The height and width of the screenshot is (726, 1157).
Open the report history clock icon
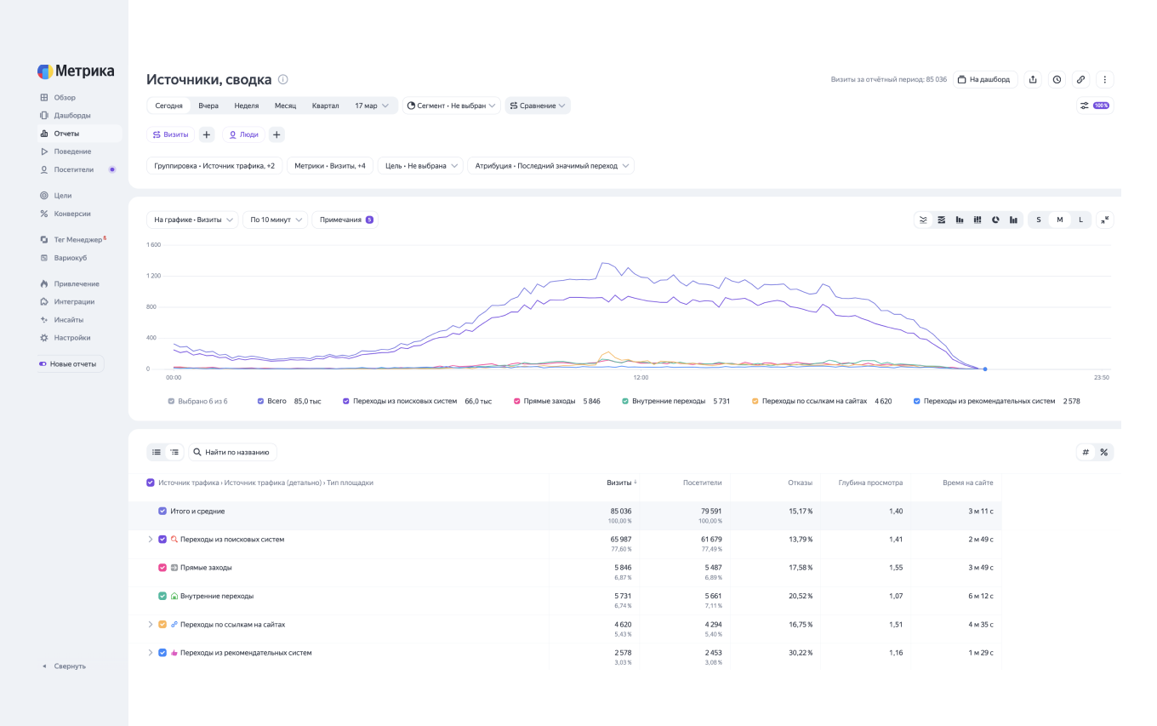[x=1057, y=79]
